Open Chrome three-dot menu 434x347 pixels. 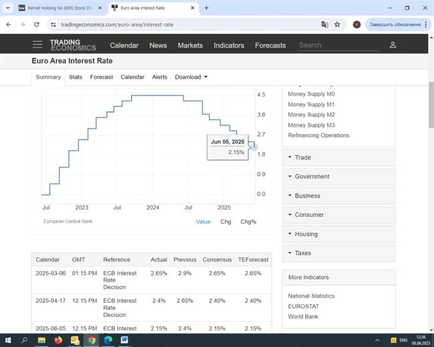tap(426, 25)
